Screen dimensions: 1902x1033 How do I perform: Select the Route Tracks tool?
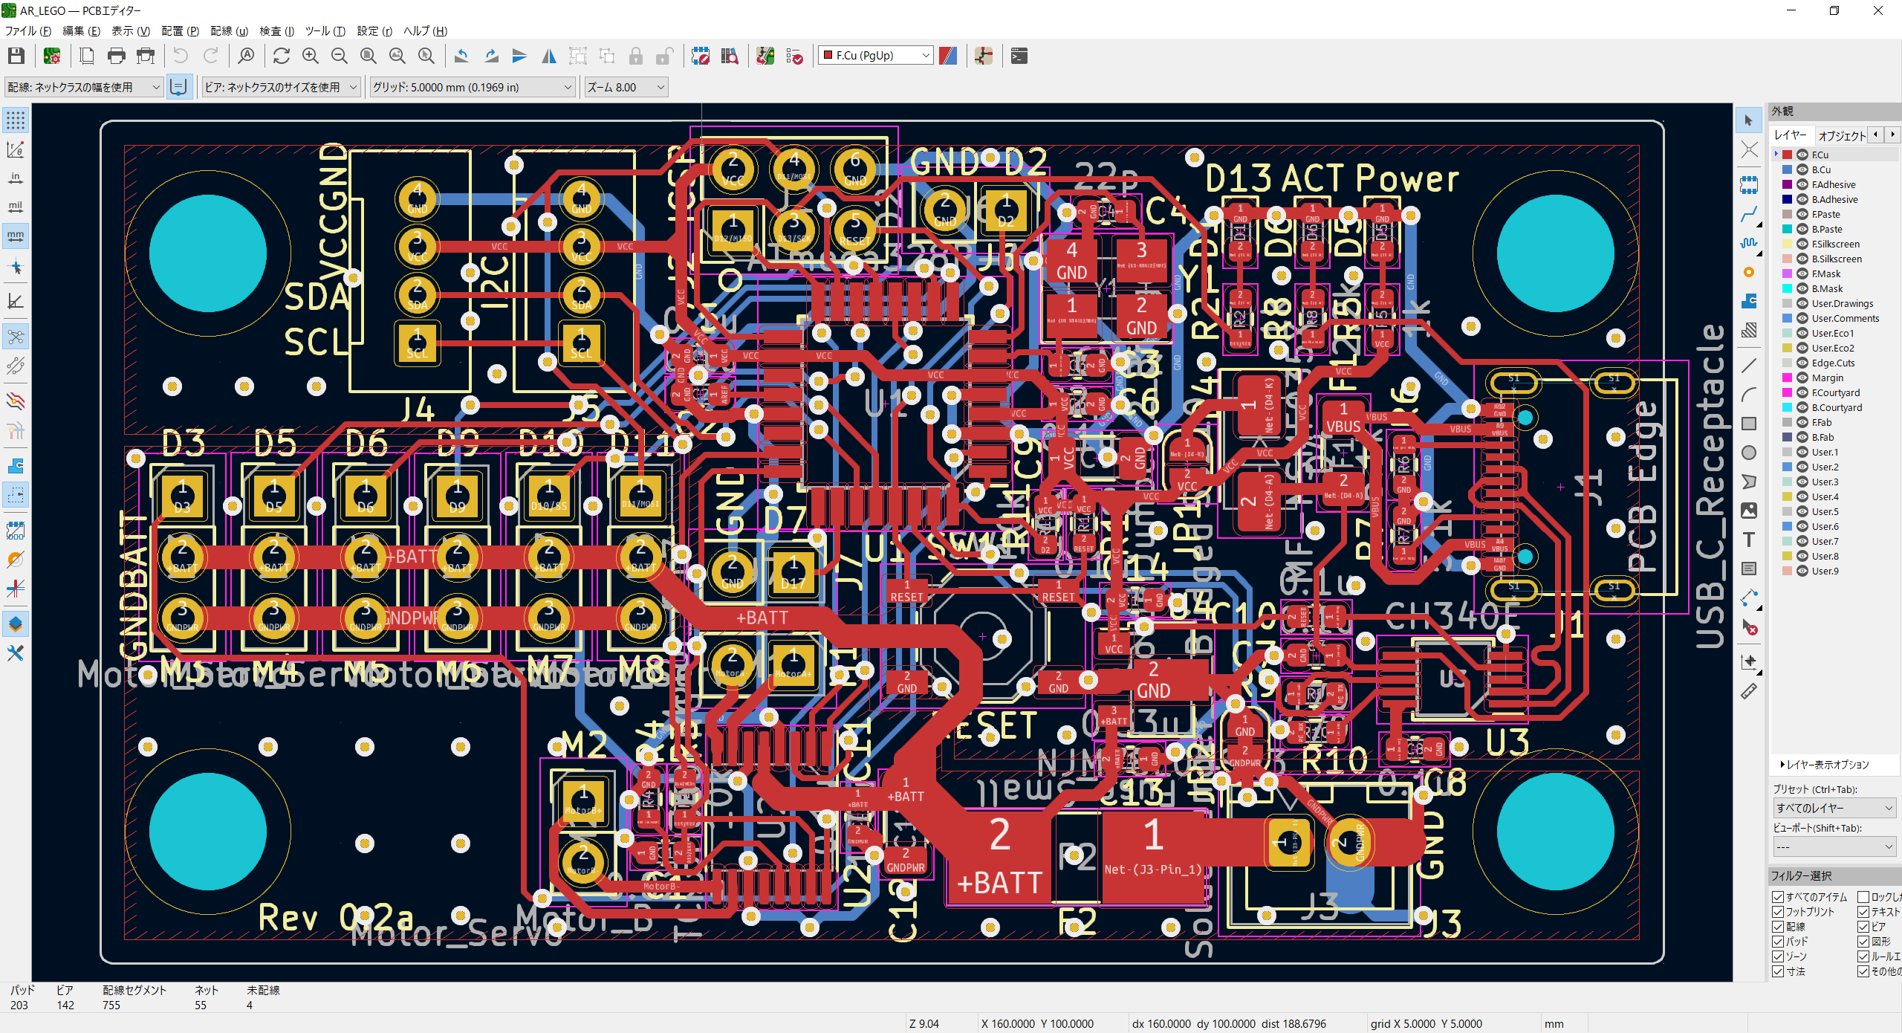pos(1749,214)
